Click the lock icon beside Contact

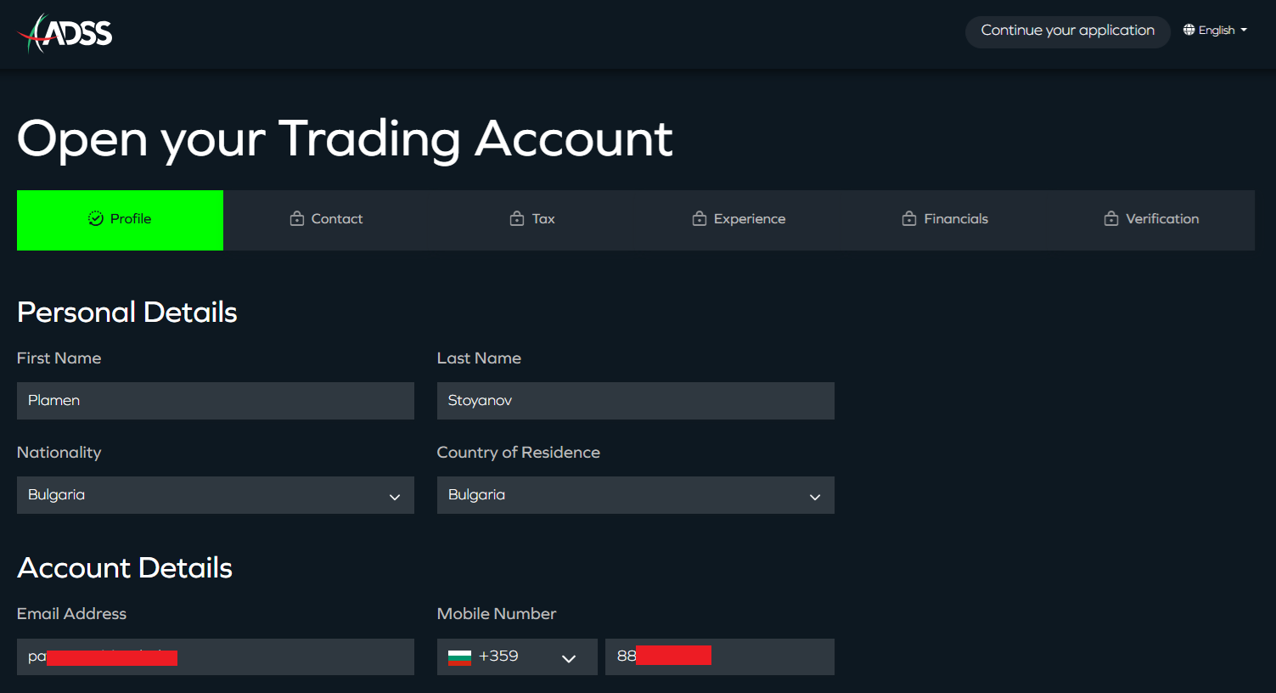(297, 219)
